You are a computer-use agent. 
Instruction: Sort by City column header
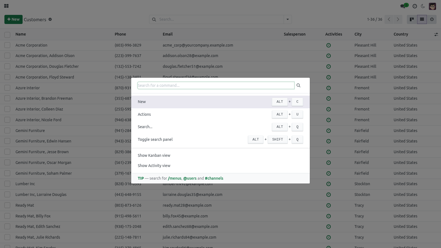358,34
